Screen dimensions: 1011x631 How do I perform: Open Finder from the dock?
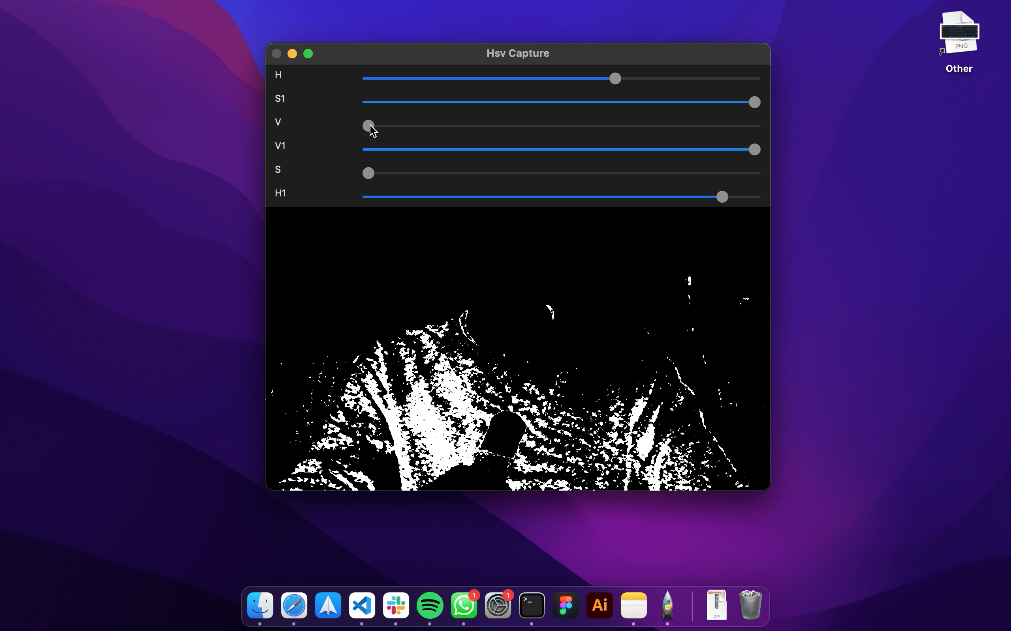pos(260,605)
